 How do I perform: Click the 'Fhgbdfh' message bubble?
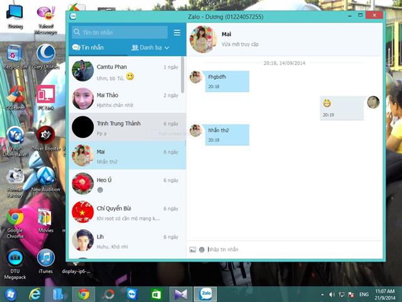pyautogui.click(x=227, y=81)
